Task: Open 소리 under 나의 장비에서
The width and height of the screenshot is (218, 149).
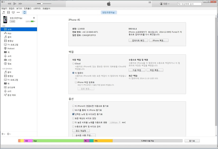Action: tap(19, 91)
